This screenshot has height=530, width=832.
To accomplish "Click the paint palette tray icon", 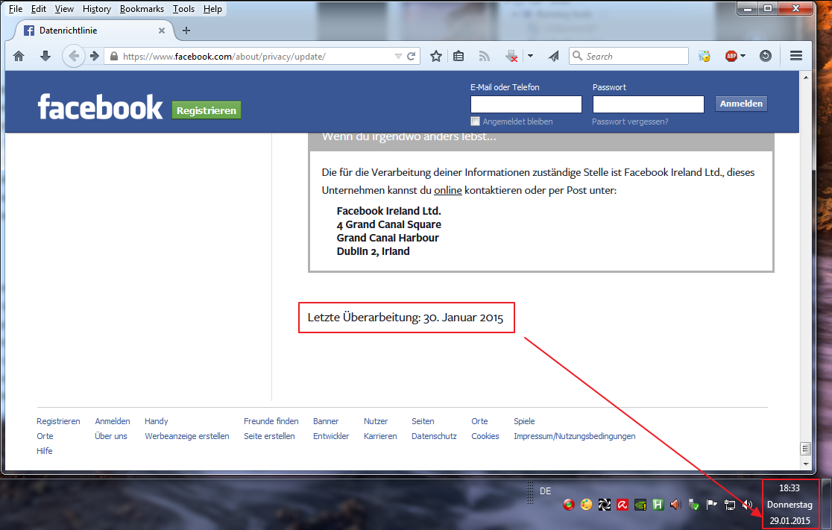I will [586, 505].
